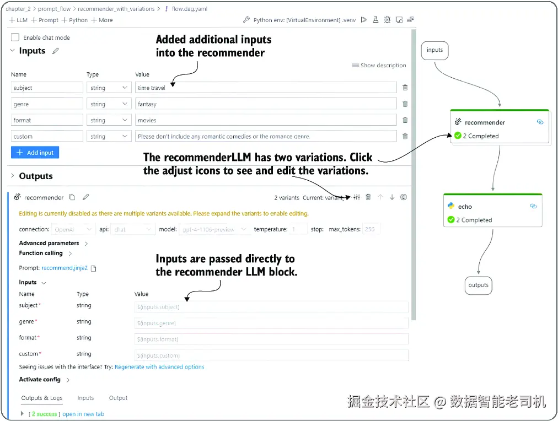Click the 'fantasy' value field
The height and width of the screenshot is (421, 558).
coord(266,104)
